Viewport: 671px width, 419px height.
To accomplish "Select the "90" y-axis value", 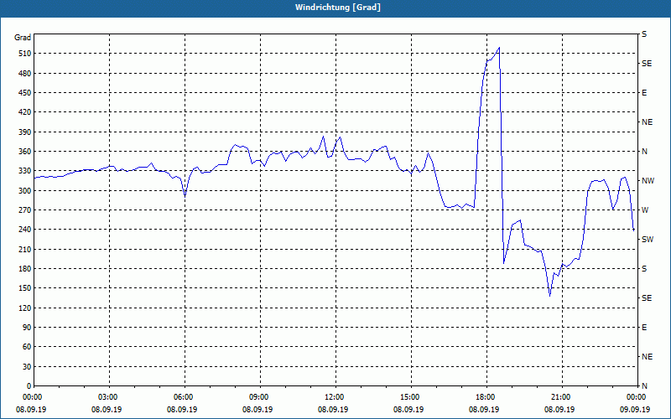I will 26,328.
